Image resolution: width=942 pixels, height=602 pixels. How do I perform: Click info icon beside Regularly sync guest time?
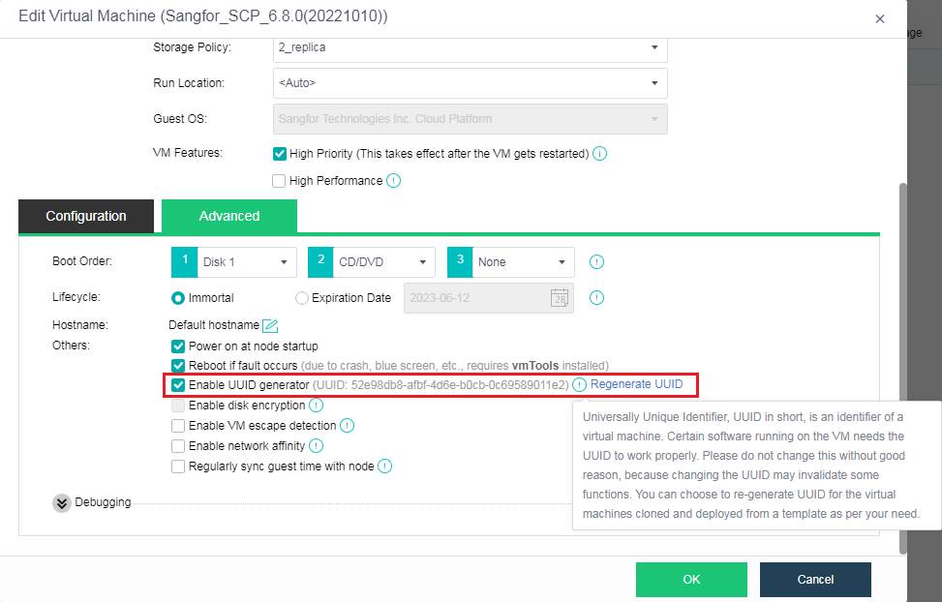point(384,467)
